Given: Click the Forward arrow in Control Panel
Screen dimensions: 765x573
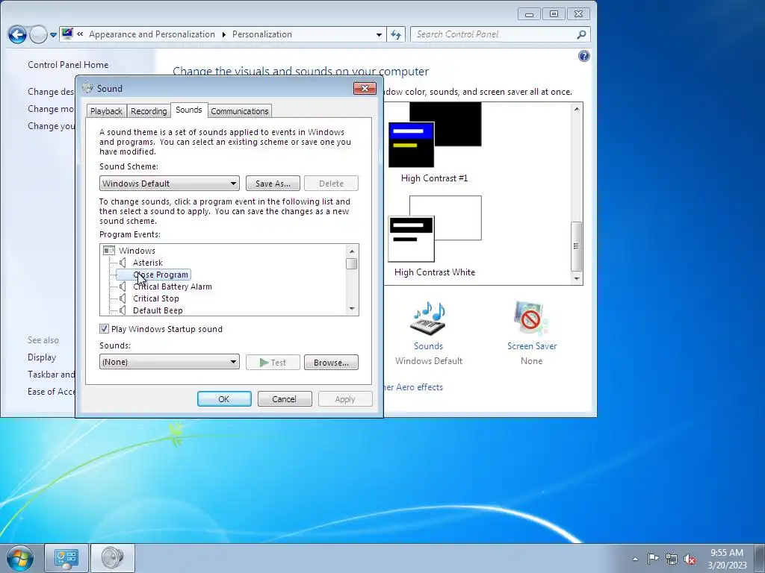Looking at the screenshot, I should [x=38, y=34].
